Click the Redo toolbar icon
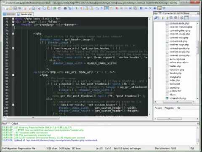The image size is (202, 152). [59, 8]
